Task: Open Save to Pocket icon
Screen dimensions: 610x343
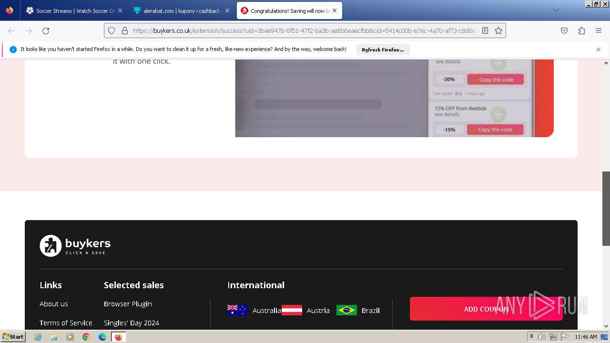Action: coord(564,30)
